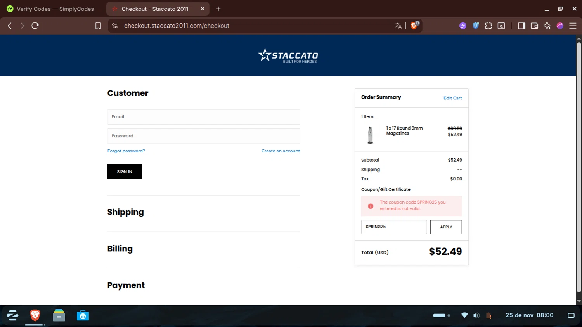
Task: Reload the checkout page
Action: [x=35, y=26]
